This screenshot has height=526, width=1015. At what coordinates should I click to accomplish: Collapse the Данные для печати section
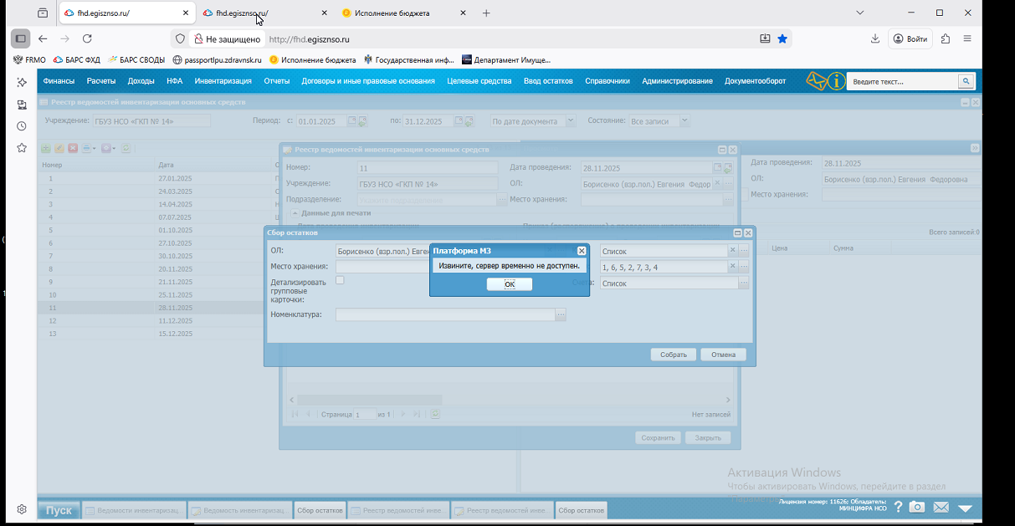(x=295, y=213)
